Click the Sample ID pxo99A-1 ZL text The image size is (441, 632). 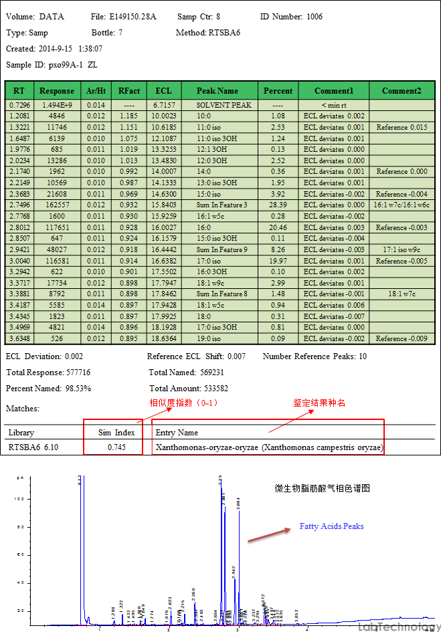[x=52, y=65]
